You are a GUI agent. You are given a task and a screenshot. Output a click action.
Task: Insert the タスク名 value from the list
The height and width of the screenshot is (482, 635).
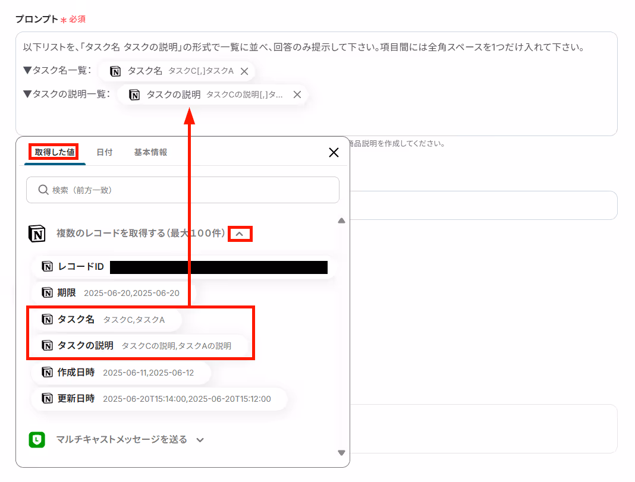[106, 319]
